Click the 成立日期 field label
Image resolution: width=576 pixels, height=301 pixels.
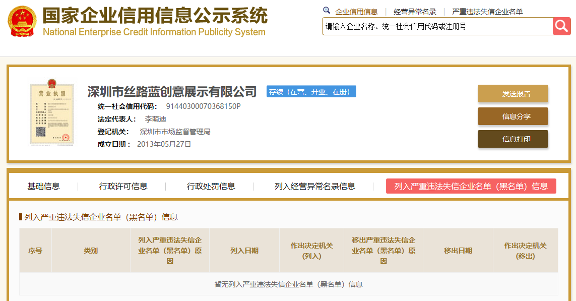(114, 144)
